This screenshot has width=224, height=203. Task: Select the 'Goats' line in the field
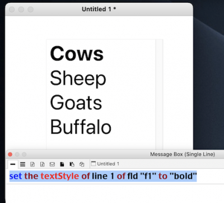click(x=76, y=103)
